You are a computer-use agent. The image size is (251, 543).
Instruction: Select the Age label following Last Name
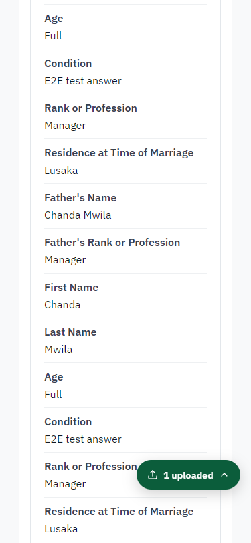pos(54,376)
